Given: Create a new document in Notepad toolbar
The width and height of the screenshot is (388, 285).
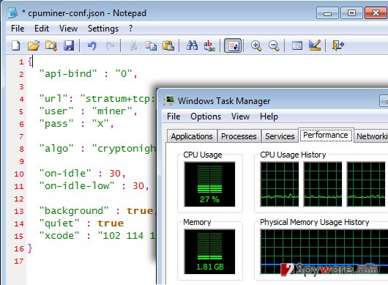Looking at the screenshot, I should [x=16, y=46].
